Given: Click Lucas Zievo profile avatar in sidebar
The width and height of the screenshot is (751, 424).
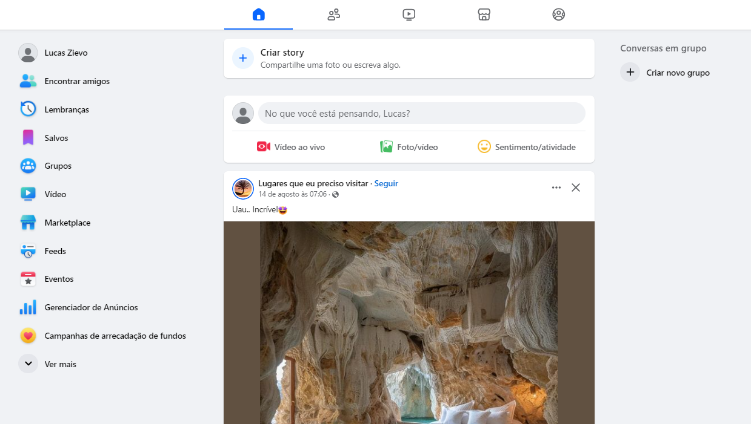Looking at the screenshot, I should (x=28, y=53).
